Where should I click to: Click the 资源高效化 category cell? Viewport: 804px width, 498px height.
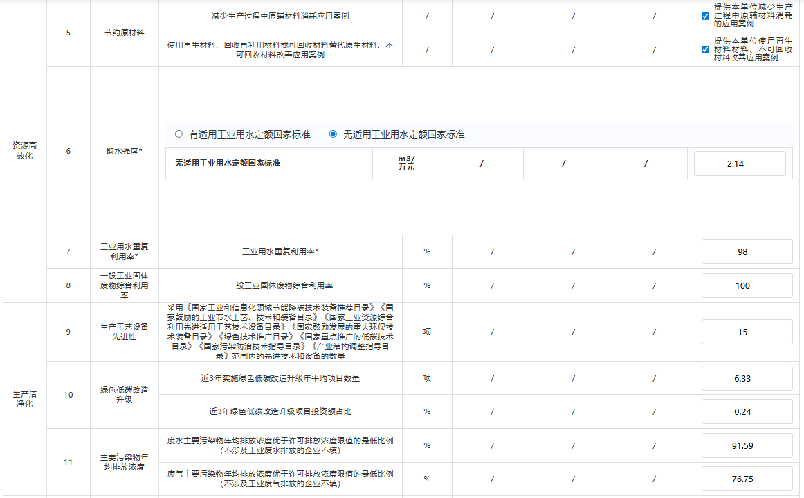[x=24, y=150]
